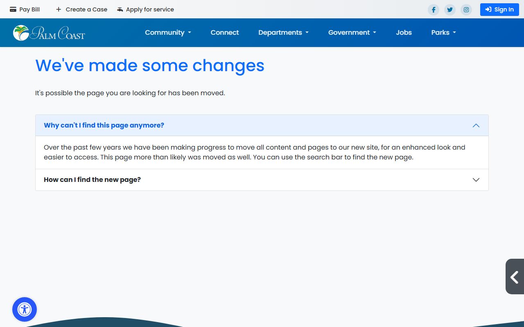Viewport: 524px width, 327px height.
Task: Open the Departments dropdown menu
Action: tap(283, 33)
